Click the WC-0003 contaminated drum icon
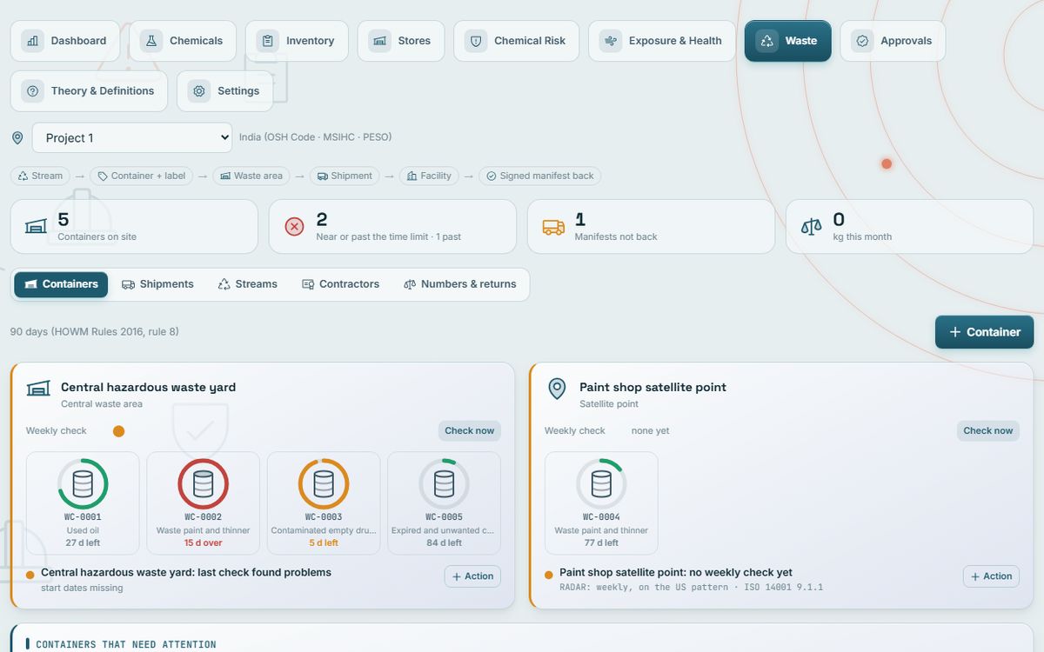 [x=324, y=483]
